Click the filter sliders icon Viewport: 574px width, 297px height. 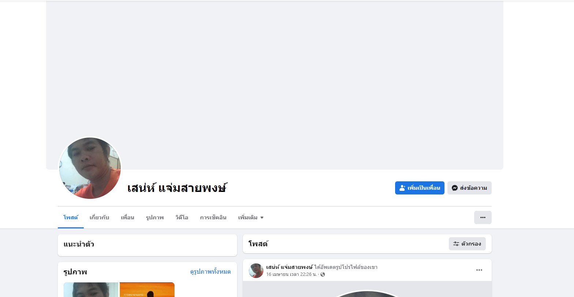(x=456, y=244)
